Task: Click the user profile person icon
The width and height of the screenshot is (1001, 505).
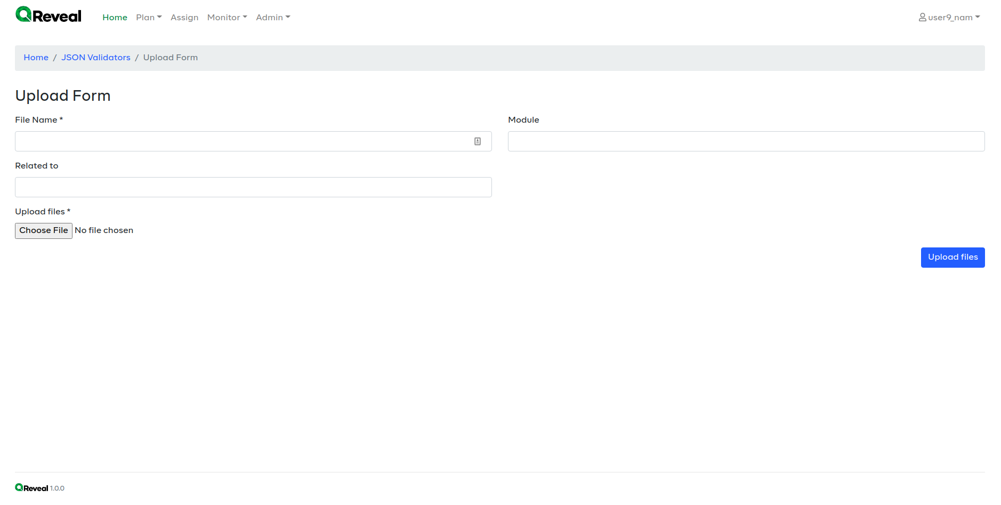Action: tap(922, 17)
